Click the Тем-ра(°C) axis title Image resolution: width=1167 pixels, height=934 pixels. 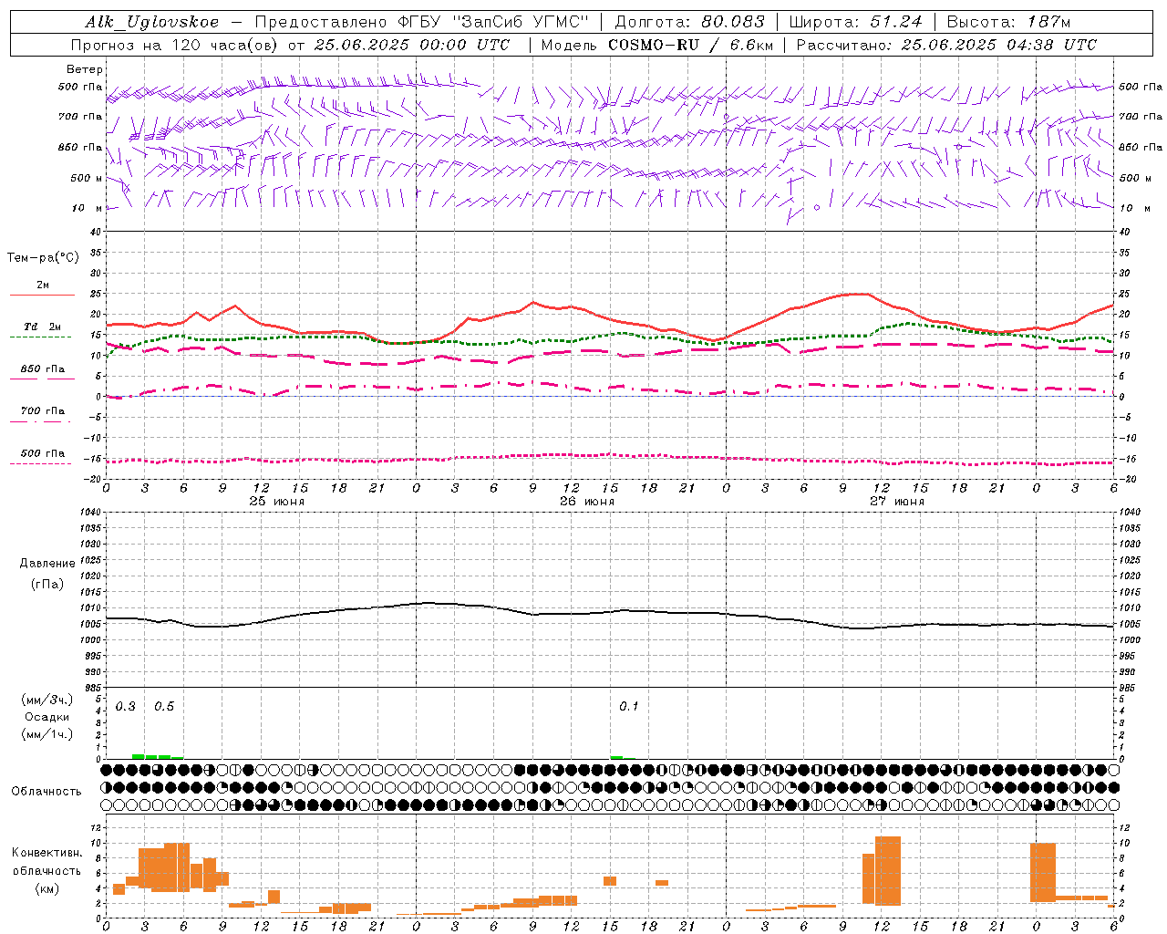coord(43,258)
